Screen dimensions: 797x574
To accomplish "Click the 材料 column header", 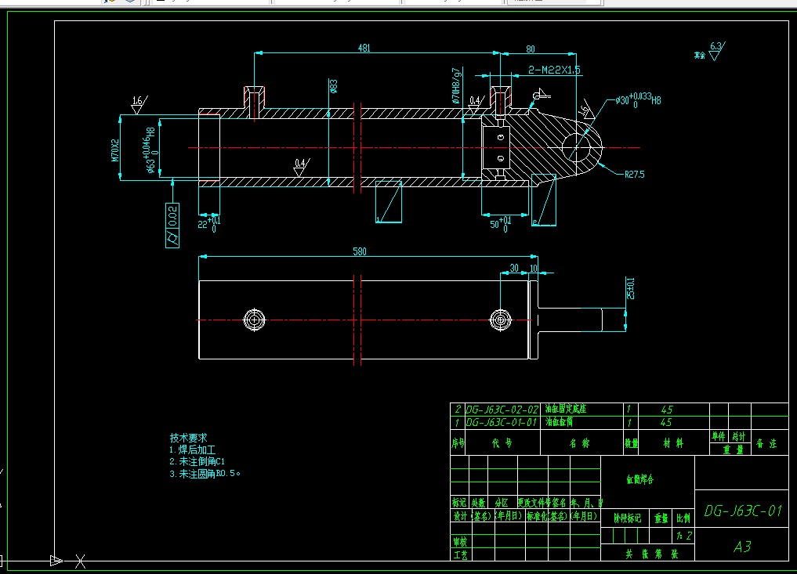I will coord(673,443).
